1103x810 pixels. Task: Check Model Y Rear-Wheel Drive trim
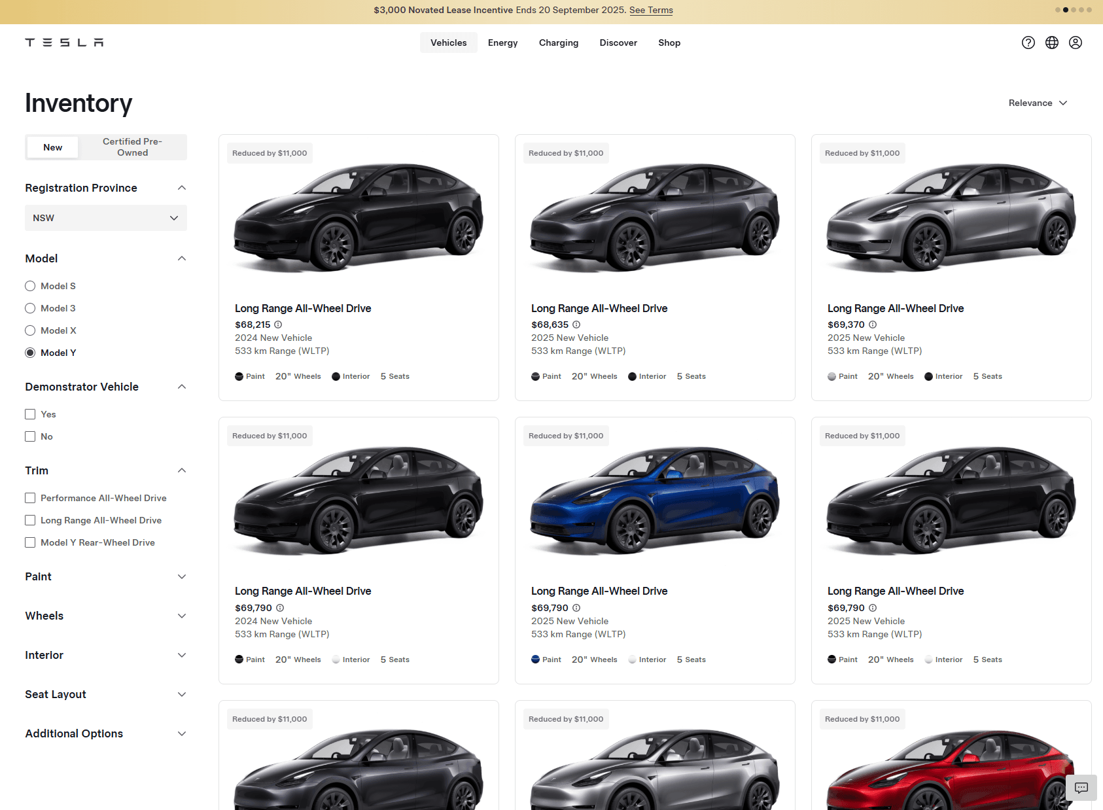[30, 542]
